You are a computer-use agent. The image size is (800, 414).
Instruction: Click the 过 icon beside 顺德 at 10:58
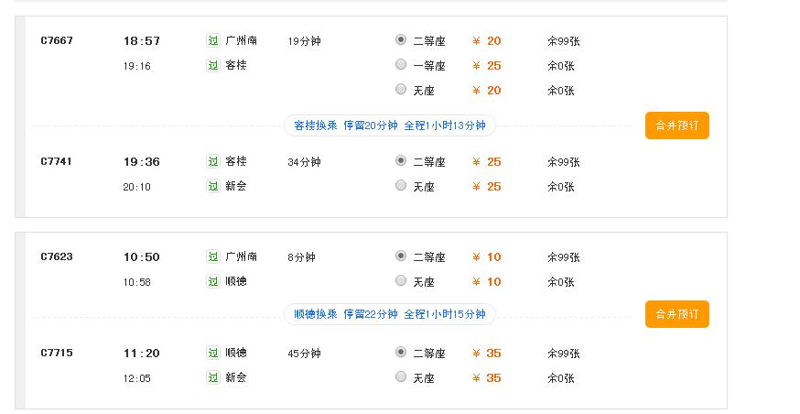click(213, 281)
